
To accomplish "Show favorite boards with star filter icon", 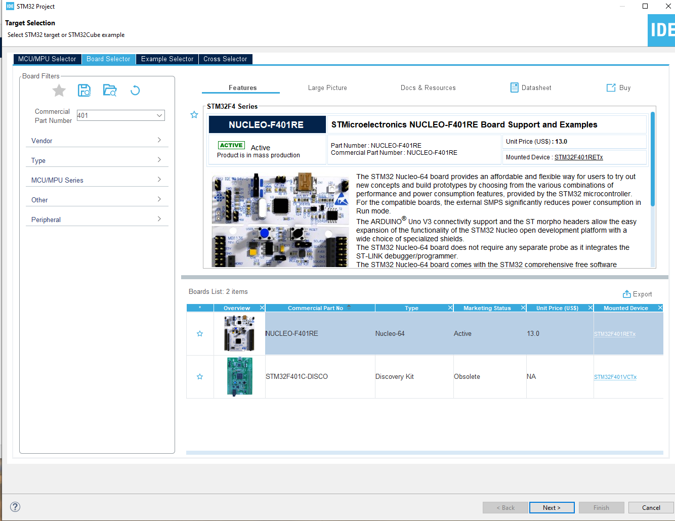I will pyautogui.click(x=59, y=91).
